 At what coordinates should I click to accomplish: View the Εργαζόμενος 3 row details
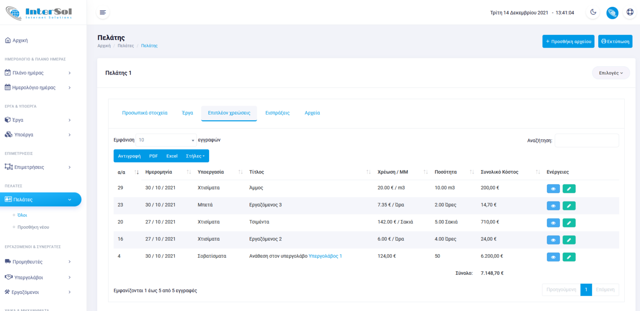(x=553, y=206)
